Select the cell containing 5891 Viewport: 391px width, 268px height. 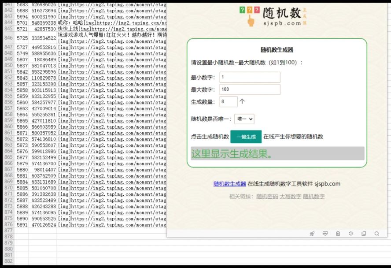click(22, 224)
